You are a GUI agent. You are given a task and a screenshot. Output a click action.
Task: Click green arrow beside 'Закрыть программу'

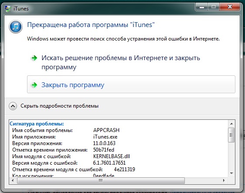pyautogui.click(x=34, y=85)
